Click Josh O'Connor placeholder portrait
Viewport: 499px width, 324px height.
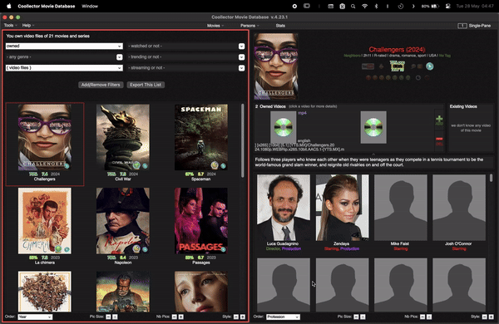pos(459,208)
